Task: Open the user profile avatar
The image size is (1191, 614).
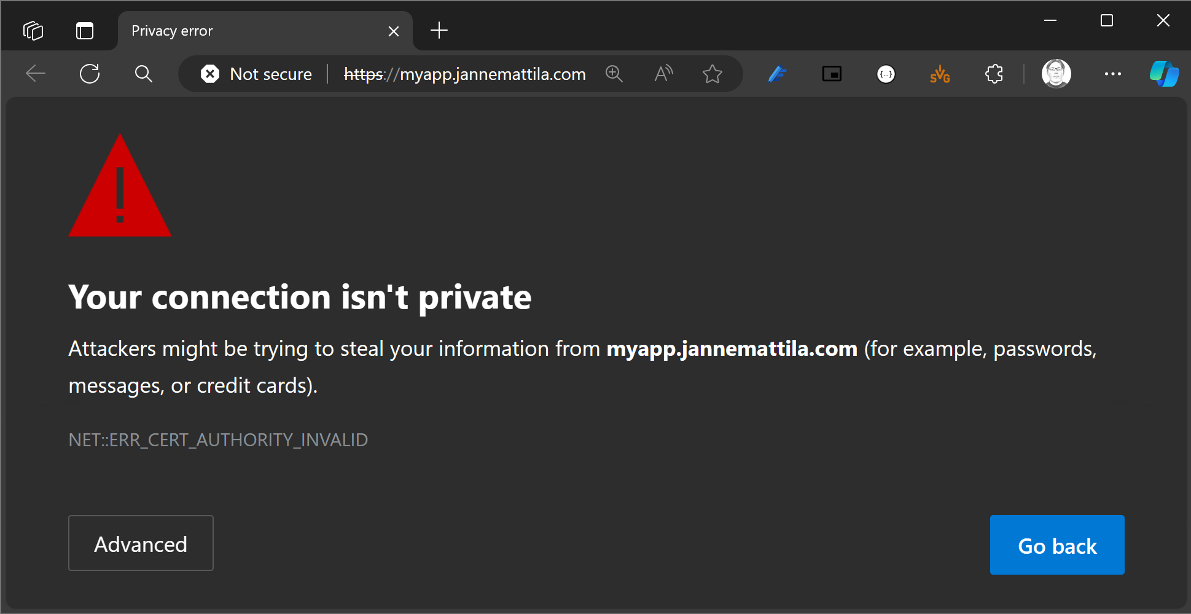Action: pos(1056,74)
